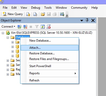The height and width of the screenshot is (96, 106).
Task: Select the Sec... folder tree item
Action: [x=18, y=60]
